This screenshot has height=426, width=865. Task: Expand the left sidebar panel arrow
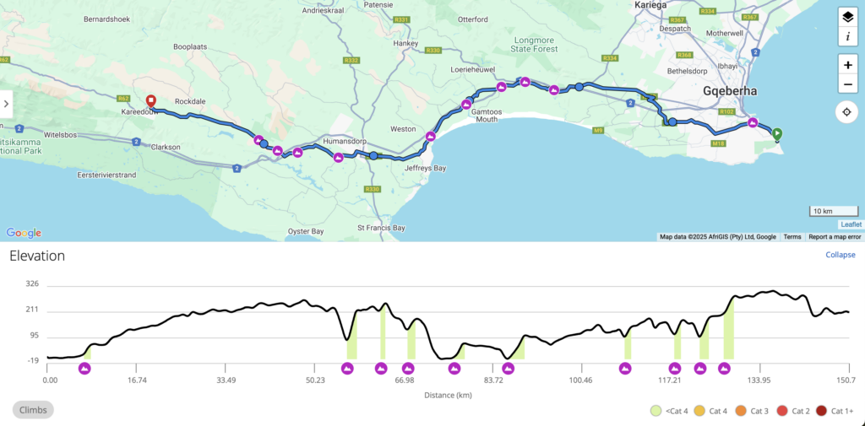pyautogui.click(x=6, y=104)
